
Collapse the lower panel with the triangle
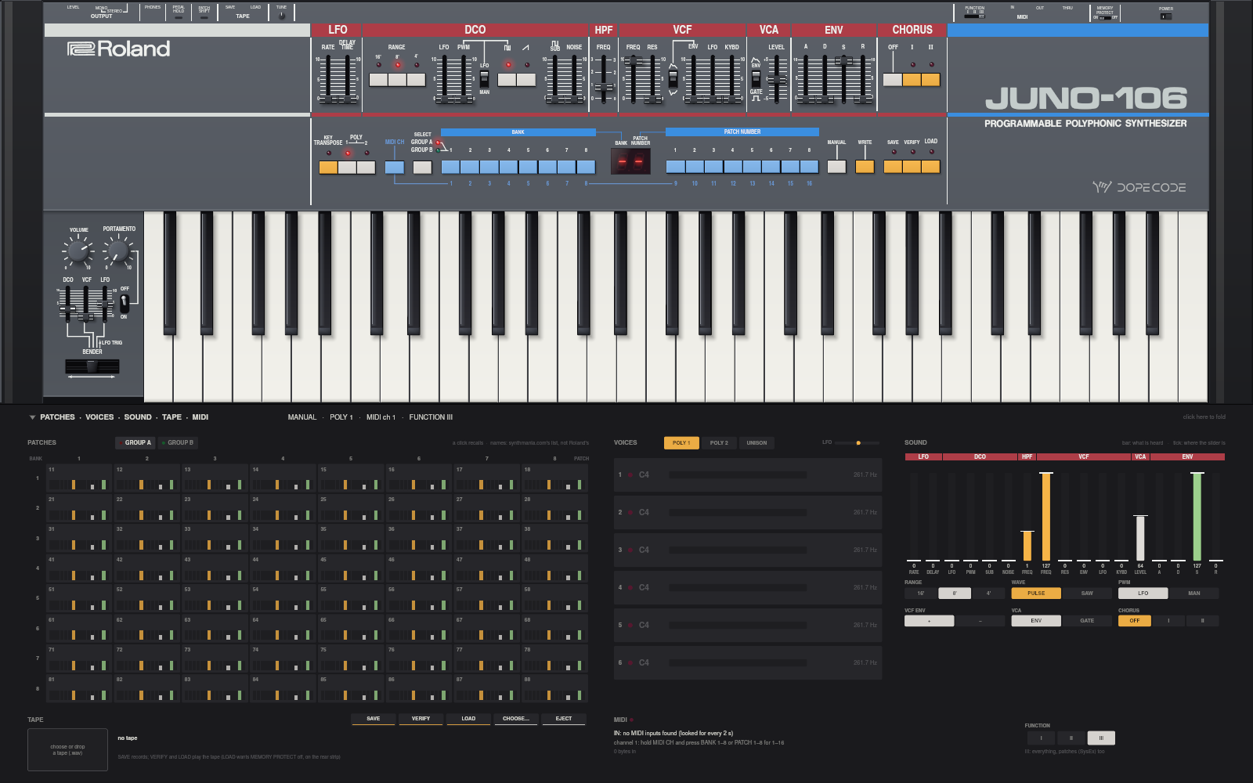(x=32, y=417)
